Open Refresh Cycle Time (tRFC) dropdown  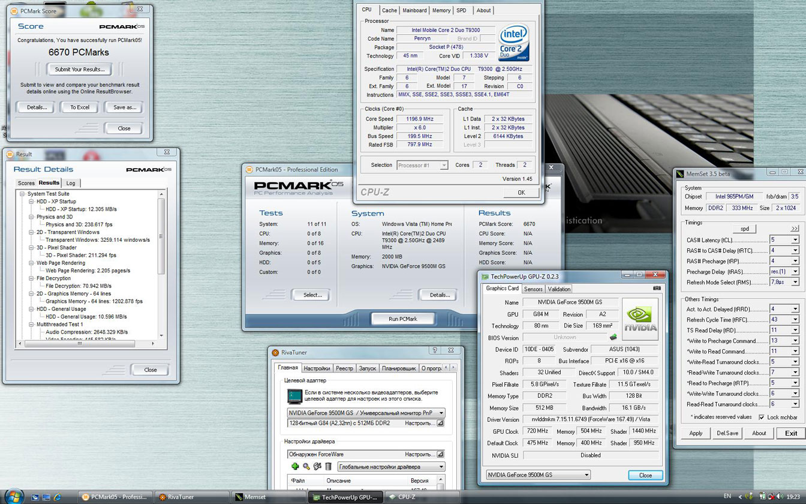click(795, 320)
